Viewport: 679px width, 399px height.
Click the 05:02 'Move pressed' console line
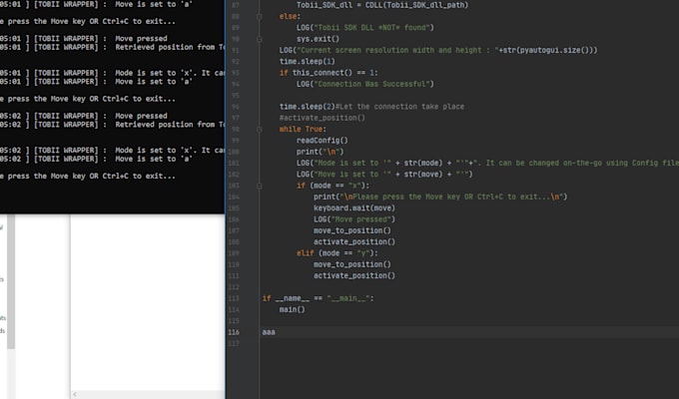pyautogui.click(x=84, y=116)
